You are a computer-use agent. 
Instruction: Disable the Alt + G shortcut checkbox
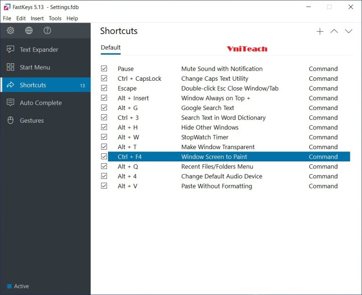(x=104, y=108)
